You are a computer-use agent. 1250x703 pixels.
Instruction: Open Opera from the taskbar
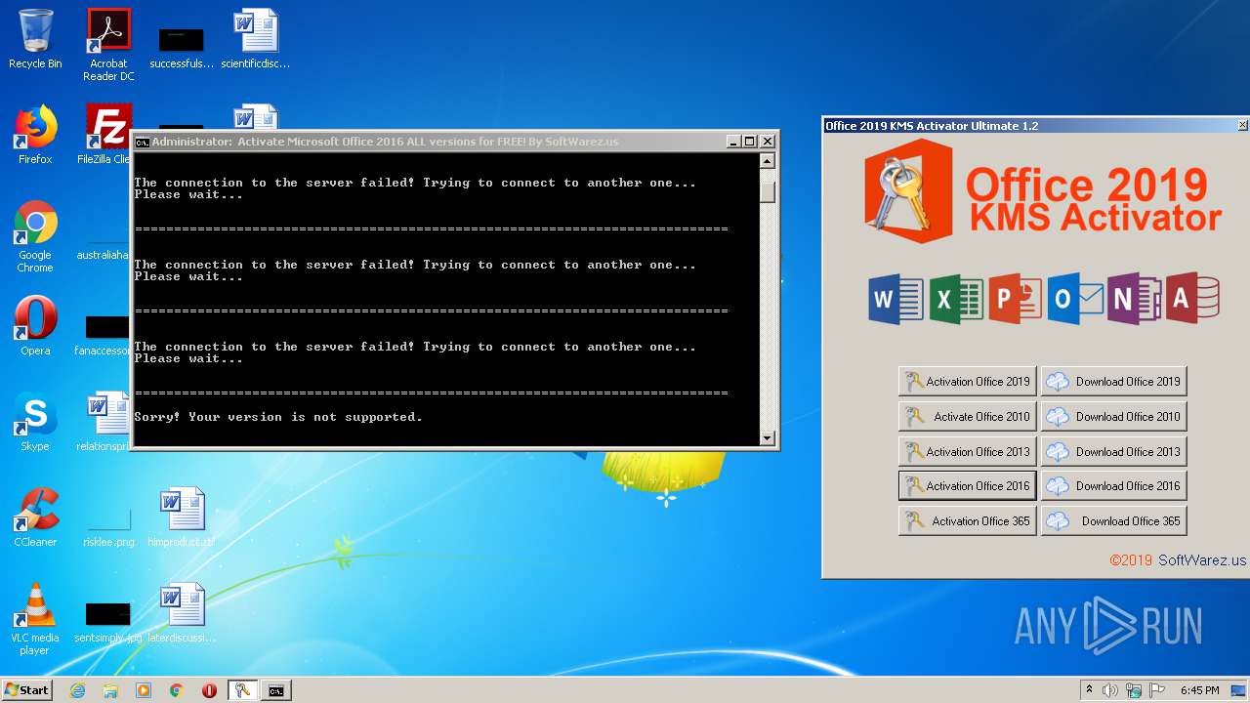click(209, 690)
